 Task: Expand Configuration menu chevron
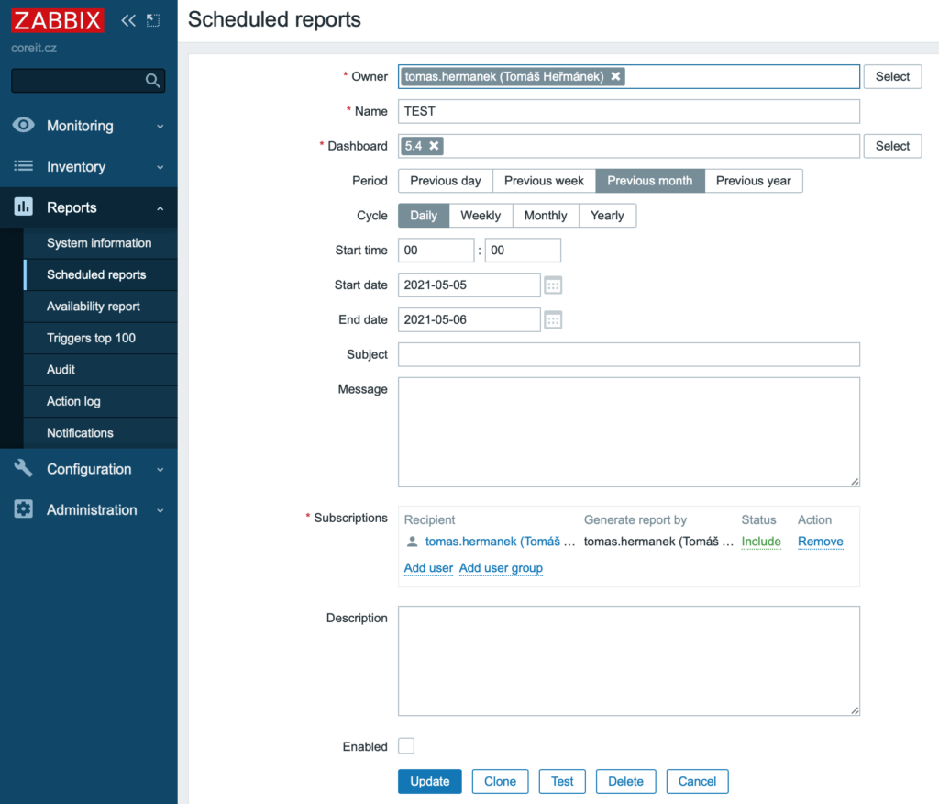[x=160, y=469]
